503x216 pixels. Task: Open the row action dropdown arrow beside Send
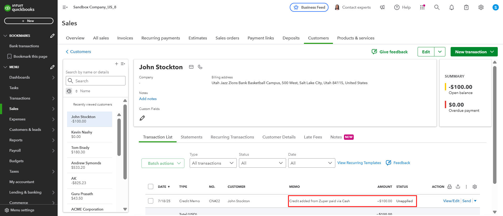pyautogui.click(x=475, y=201)
